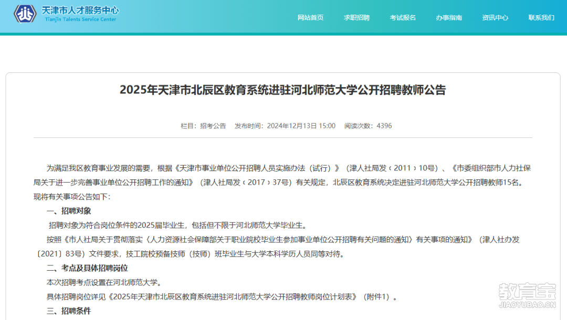Open the 资讯中心 navigation item
This screenshot has width=567, height=320.
click(495, 18)
